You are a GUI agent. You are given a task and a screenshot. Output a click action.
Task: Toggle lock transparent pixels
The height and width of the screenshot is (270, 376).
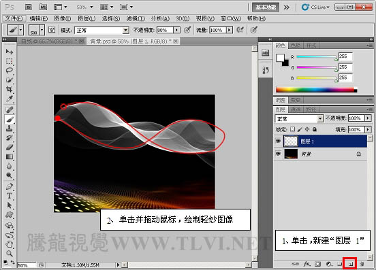292,129
